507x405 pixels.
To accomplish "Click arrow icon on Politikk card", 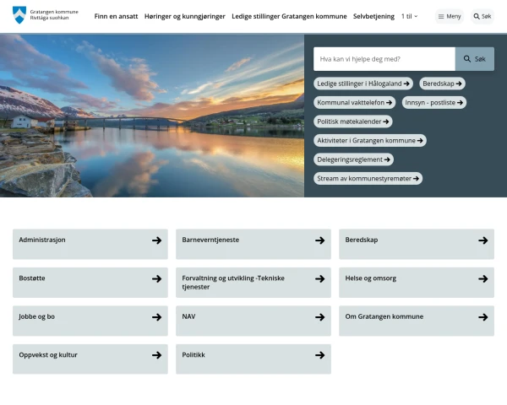I will [319, 355].
